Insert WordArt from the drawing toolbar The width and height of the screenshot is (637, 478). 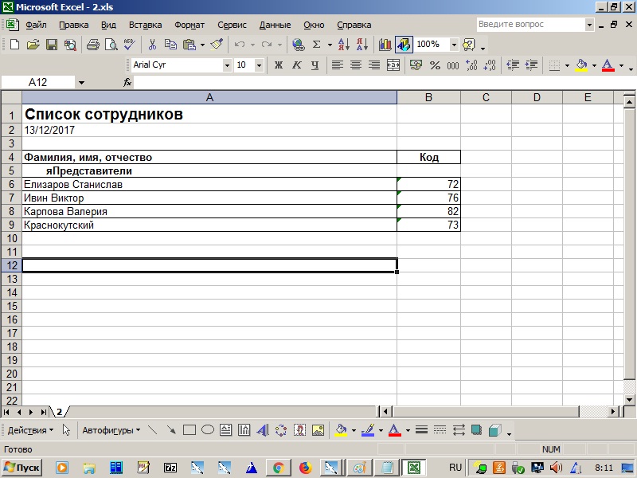262,430
